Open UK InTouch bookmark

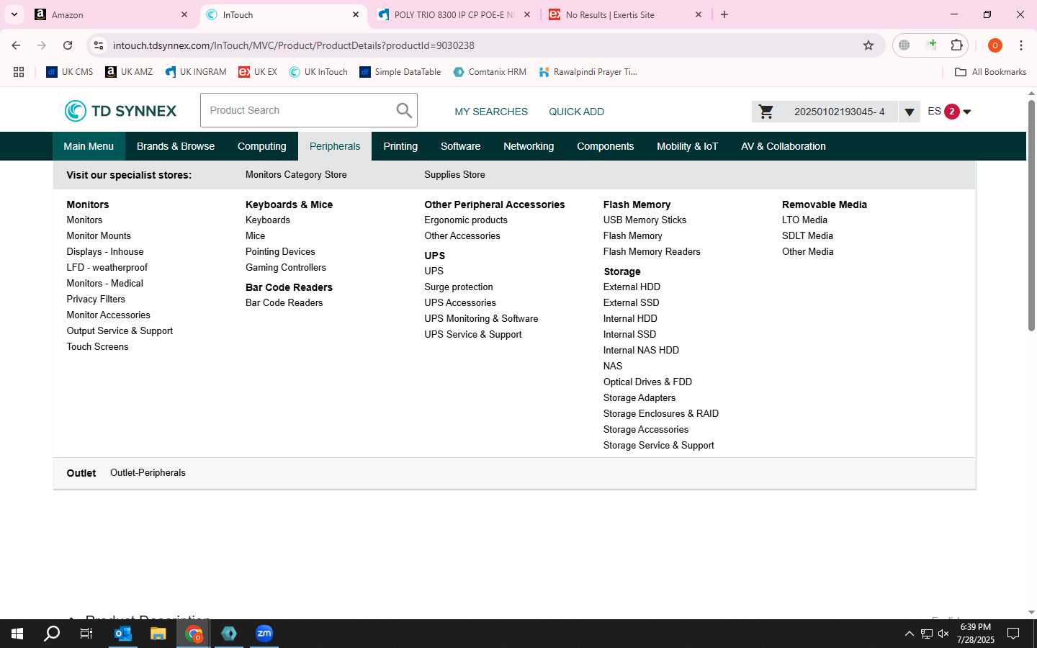pos(318,72)
